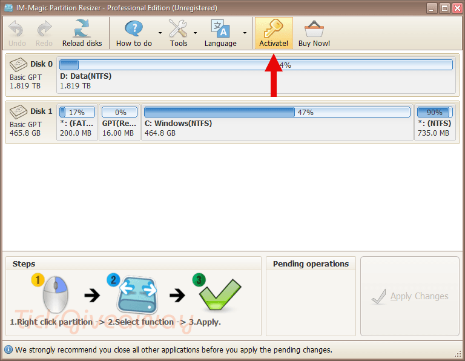465x361 pixels.
Task: Click the Pending operations heading
Action: [311, 263]
